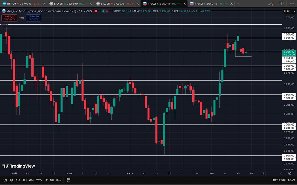
Task: Click the green 2950,10 current price label
Action: pos(289,53)
